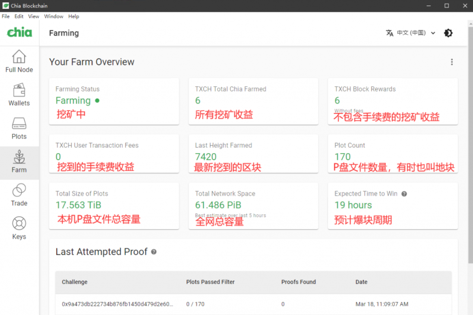Click the Date column header
The height and width of the screenshot is (315, 473).
[x=362, y=282]
